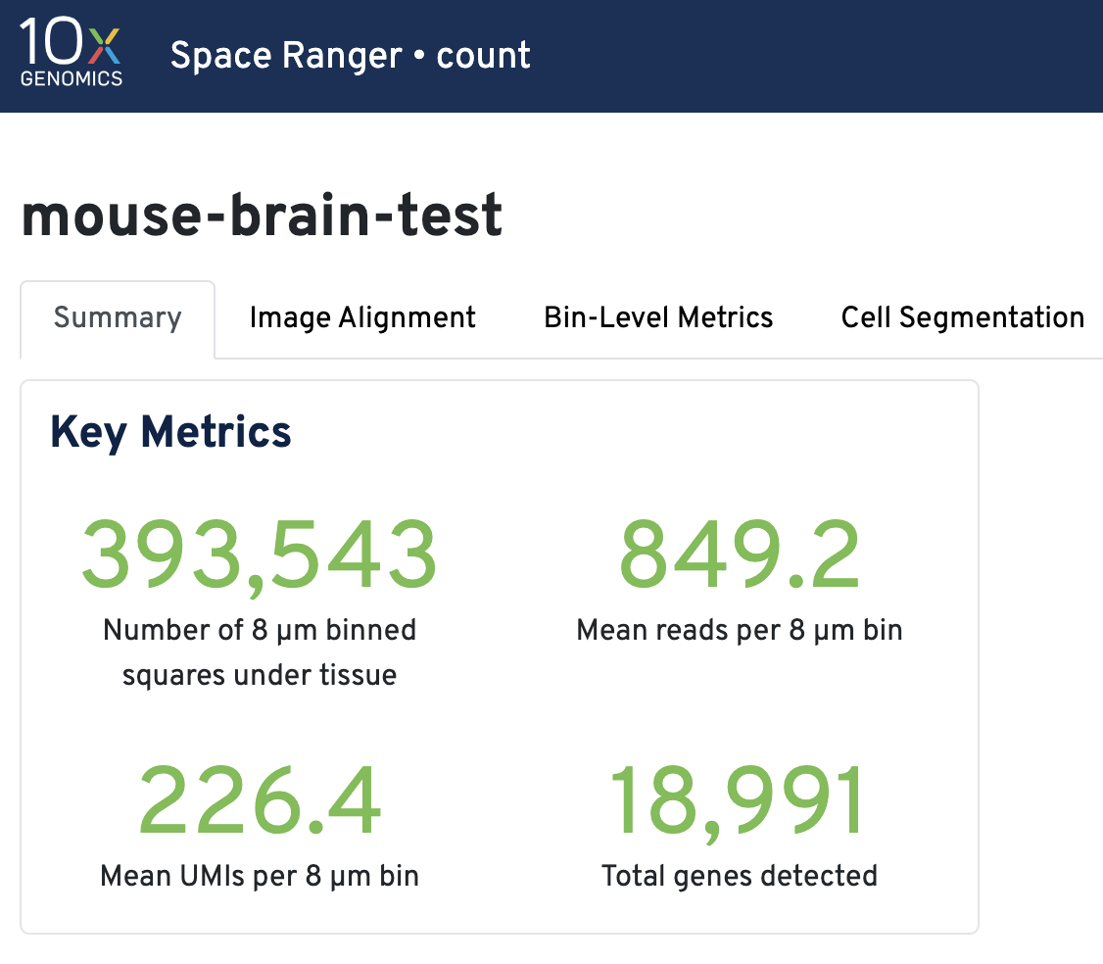
Task: Click the word count in the header
Action: (x=484, y=56)
